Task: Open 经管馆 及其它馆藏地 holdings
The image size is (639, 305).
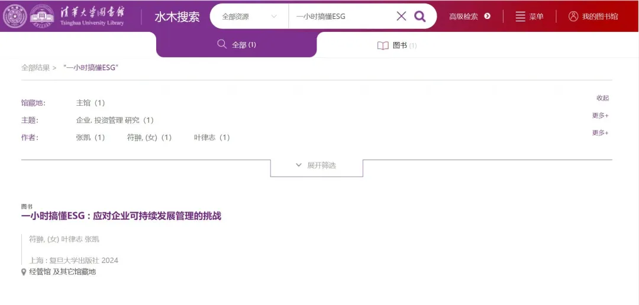Action: pos(62,272)
